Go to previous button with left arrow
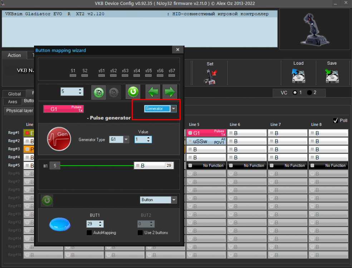Viewport: 352px width, 268px height. [153, 92]
